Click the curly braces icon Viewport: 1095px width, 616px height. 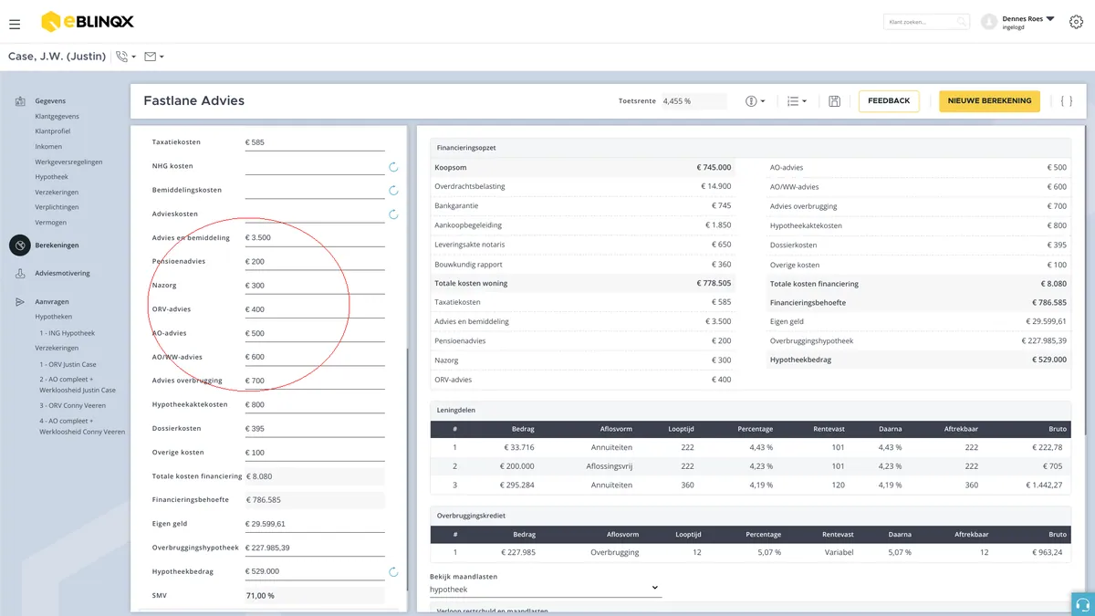(1067, 101)
